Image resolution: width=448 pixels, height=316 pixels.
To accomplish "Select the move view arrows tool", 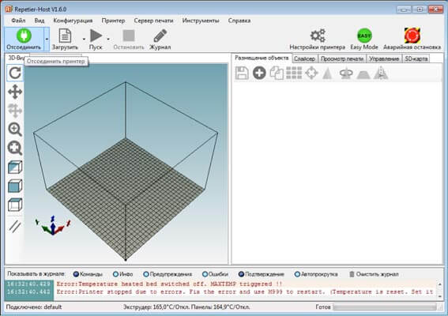I will tap(15, 92).
